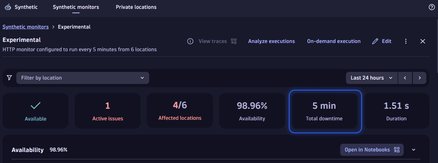Collapse the Availability section chevron

pos(414,150)
